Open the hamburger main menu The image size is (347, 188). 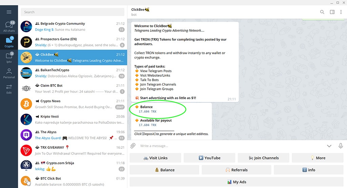9,12
